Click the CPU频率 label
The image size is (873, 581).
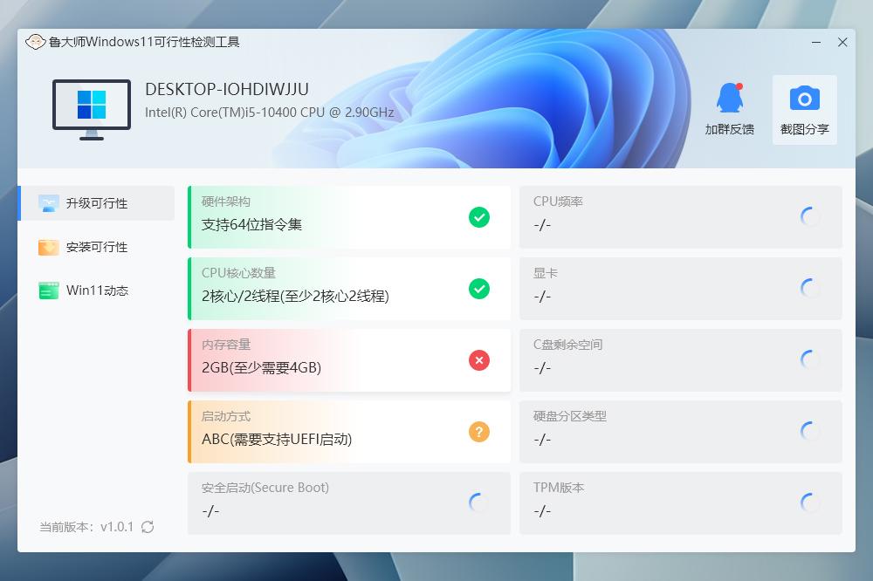tap(558, 202)
